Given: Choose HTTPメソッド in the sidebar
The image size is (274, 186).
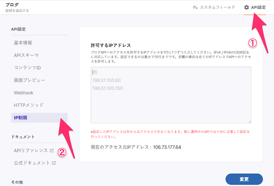Looking at the screenshot, I should (x=29, y=105).
